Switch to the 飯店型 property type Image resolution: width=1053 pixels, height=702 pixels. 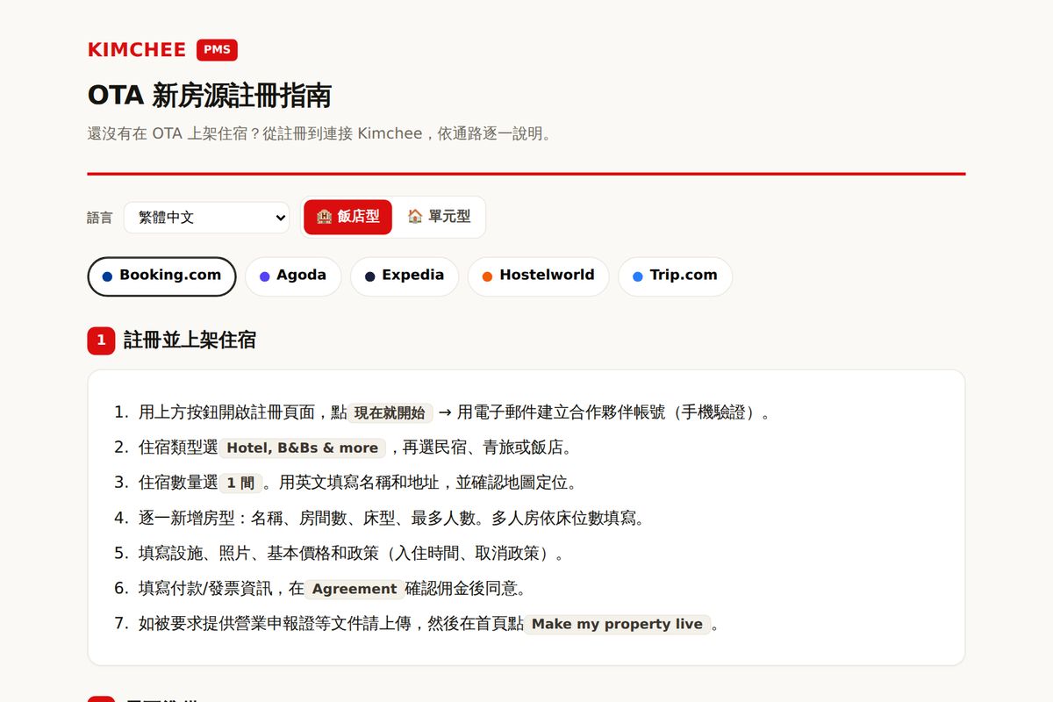click(x=348, y=217)
